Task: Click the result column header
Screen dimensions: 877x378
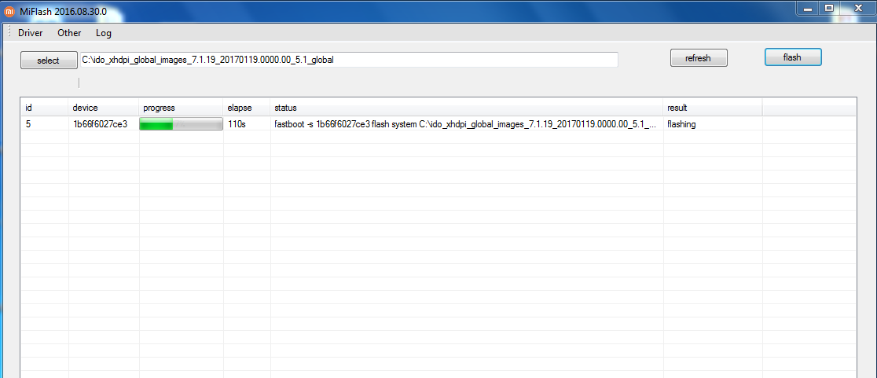Action: [x=713, y=108]
